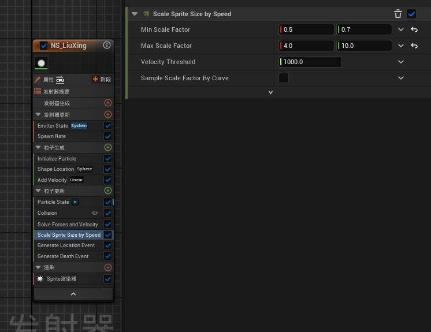Toggle the NS_LiuXing emitter enabled checkbox
The width and height of the screenshot is (431, 332).
[43, 46]
